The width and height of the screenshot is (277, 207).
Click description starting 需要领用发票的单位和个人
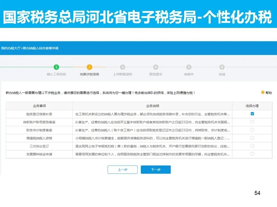[x=152, y=154]
